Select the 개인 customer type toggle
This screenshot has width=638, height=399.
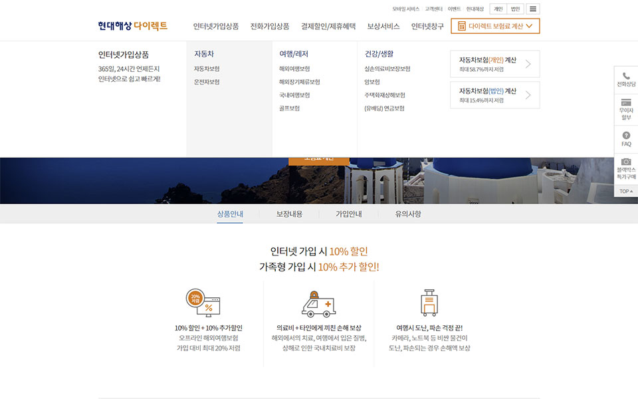point(498,9)
